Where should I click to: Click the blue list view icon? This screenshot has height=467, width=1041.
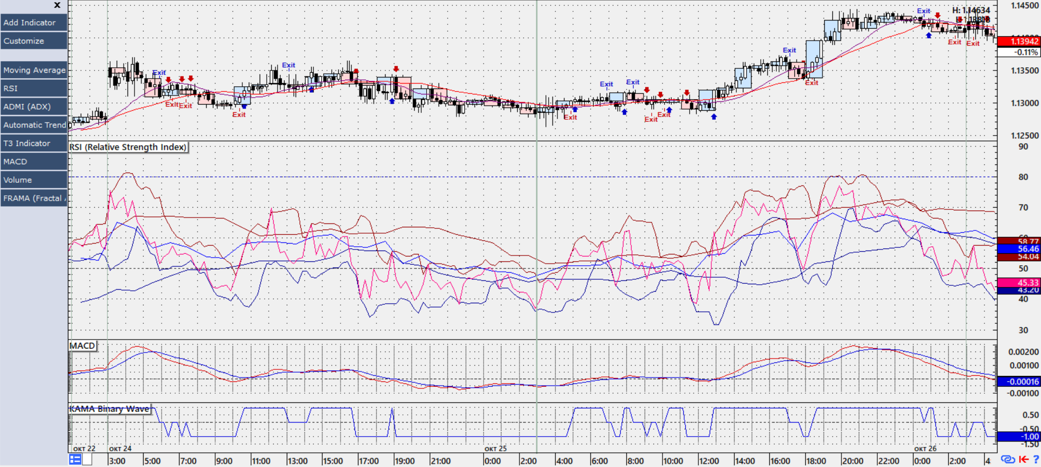(x=75, y=460)
